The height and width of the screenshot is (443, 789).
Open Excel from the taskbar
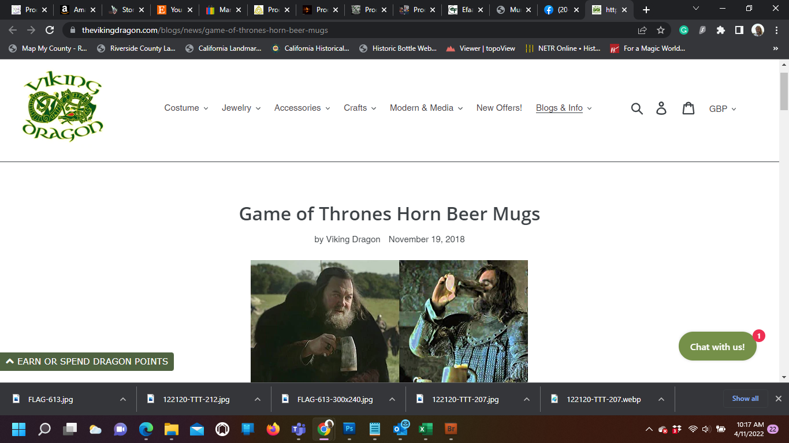pyautogui.click(x=425, y=429)
